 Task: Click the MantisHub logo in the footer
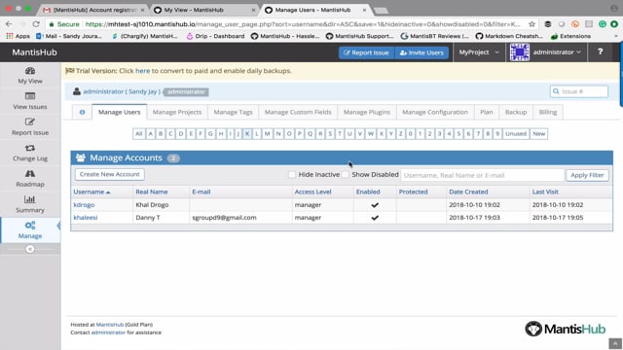tap(565, 329)
